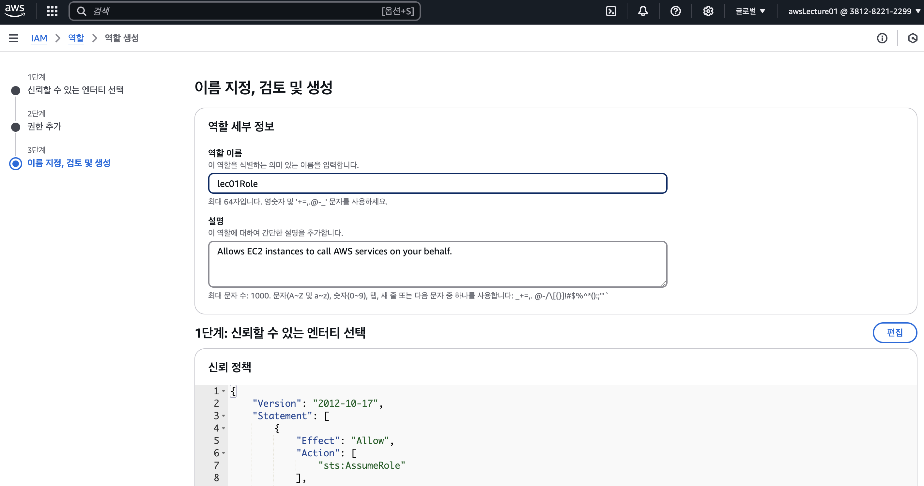This screenshot has width=924, height=486.
Task: Open the help question mark icon
Action: 675,11
